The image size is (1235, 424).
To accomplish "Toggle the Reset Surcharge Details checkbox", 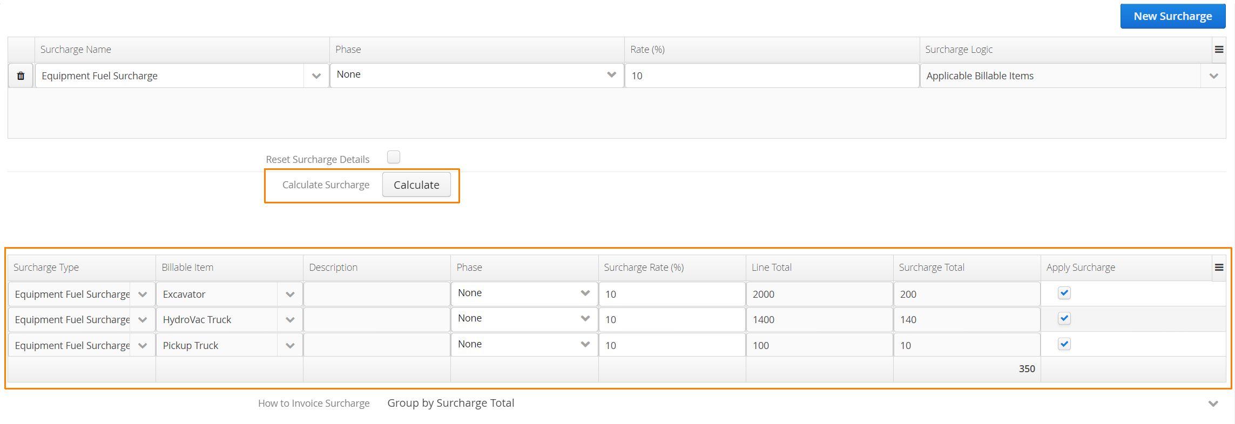I will [x=394, y=157].
